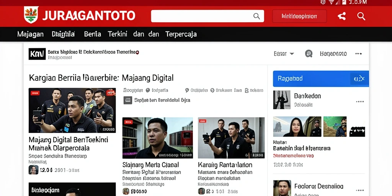
Task: Click the red text link under 'Bakehin' headline
Action: [293, 156]
